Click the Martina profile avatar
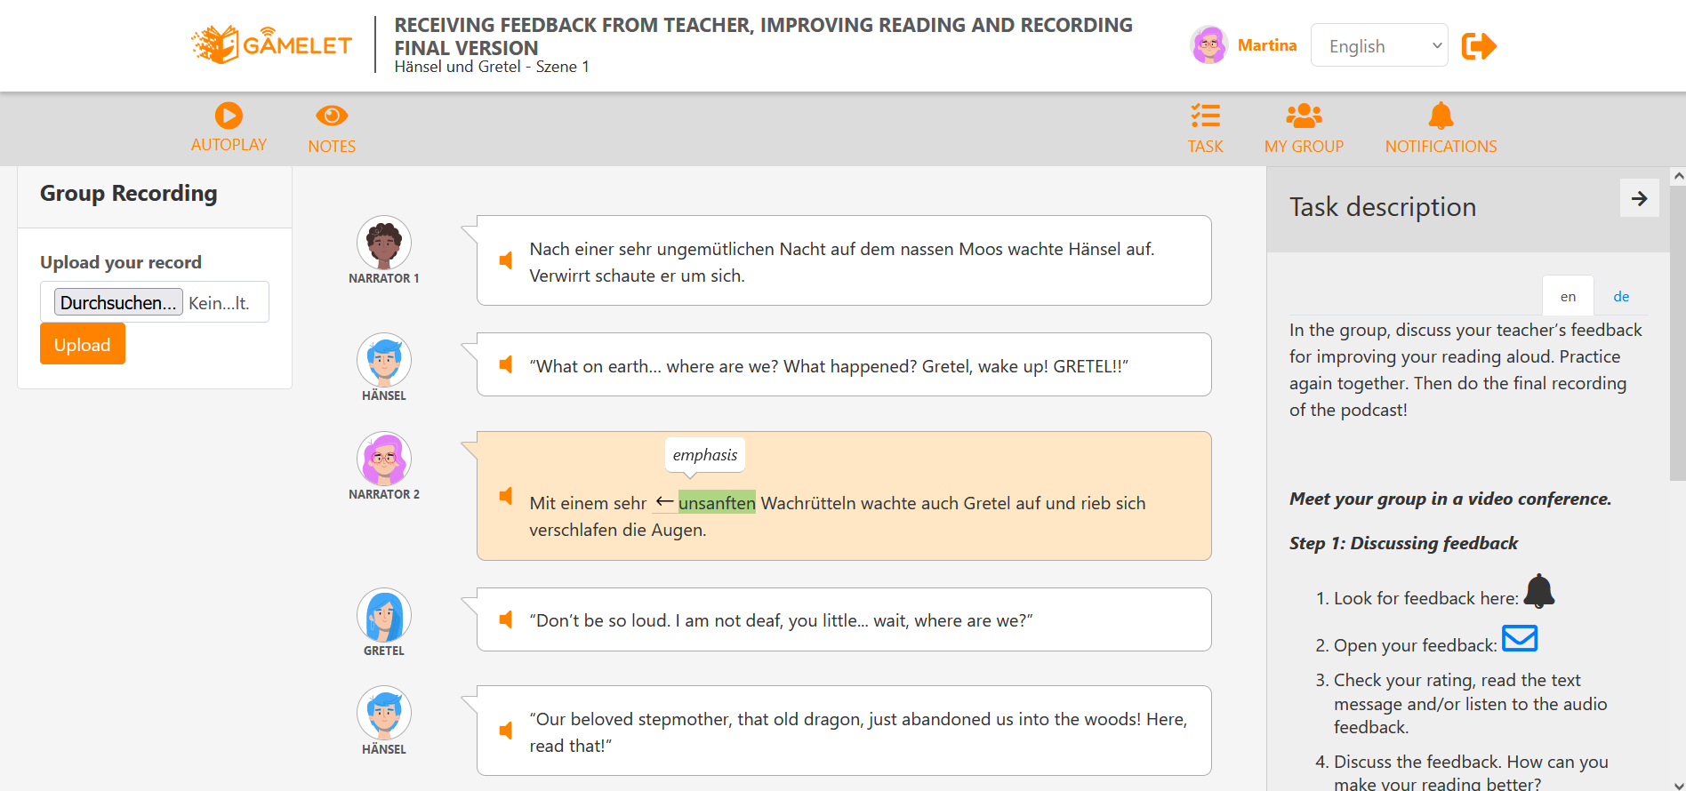 pos(1209,45)
